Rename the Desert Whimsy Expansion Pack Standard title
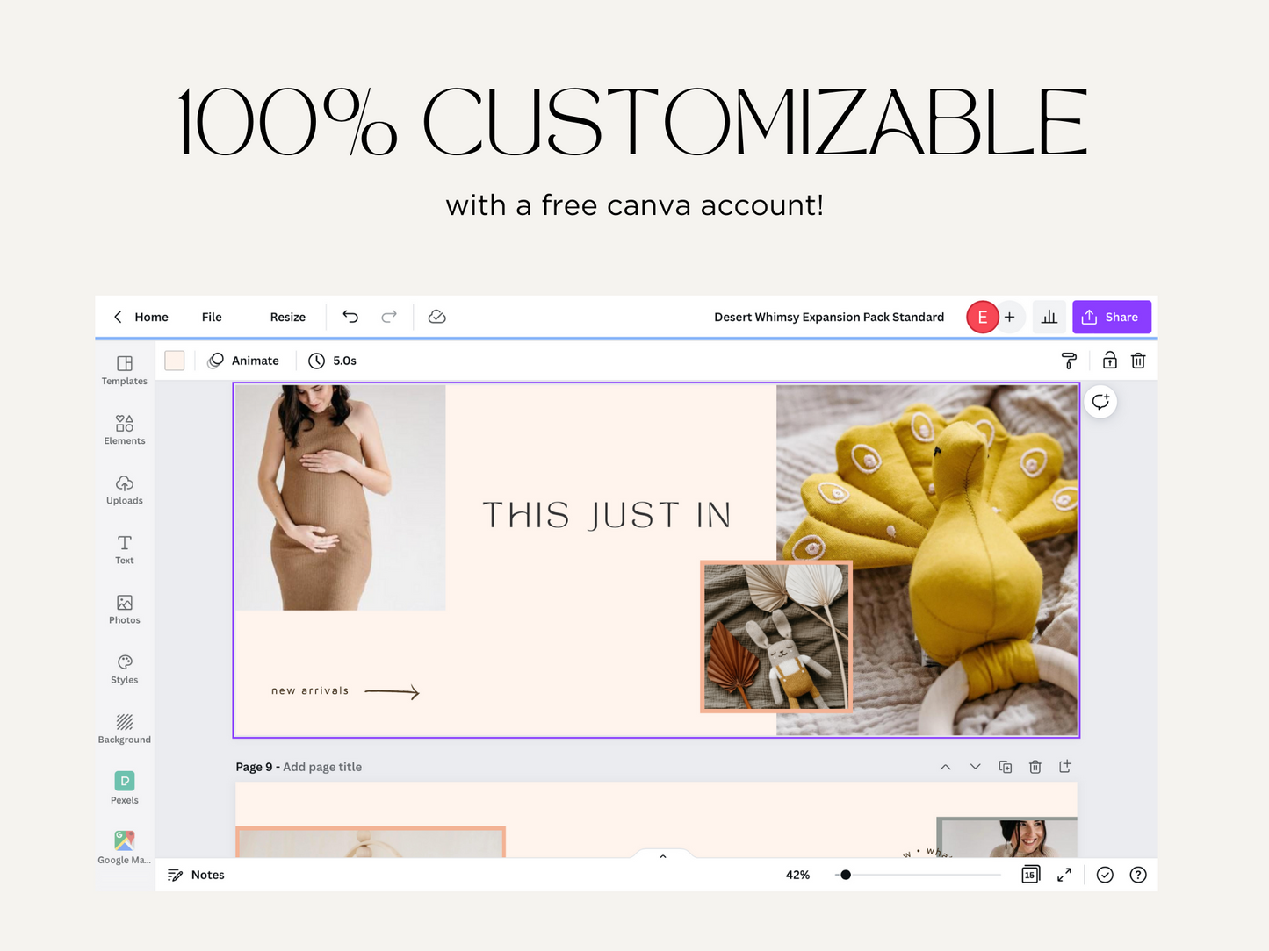Viewport: 1269px width, 951px height. click(x=829, y=317)
